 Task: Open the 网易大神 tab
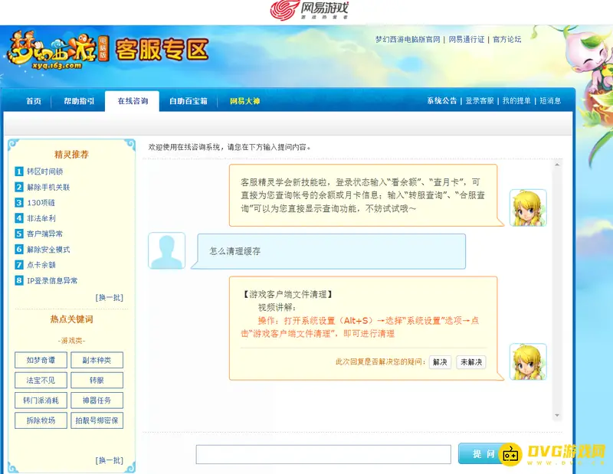[x=244, y=101]
